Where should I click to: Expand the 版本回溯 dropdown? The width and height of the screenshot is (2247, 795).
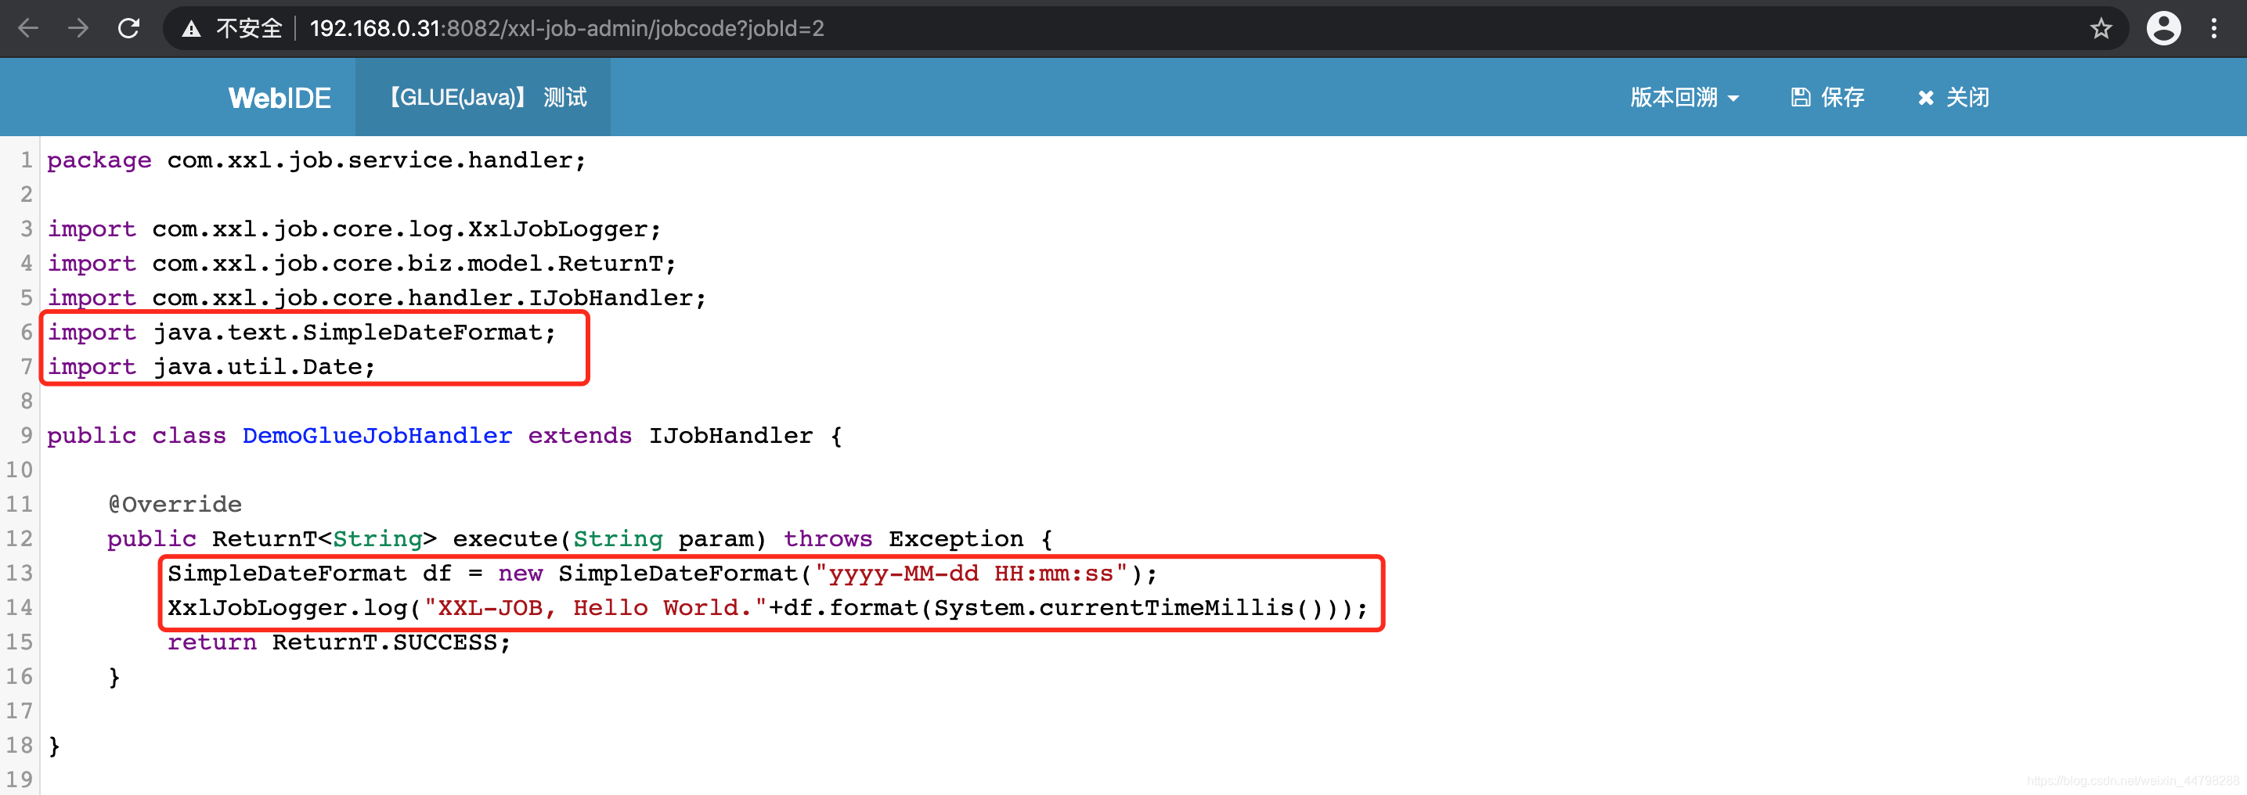pyautogui.click(x=1684, y=98)
